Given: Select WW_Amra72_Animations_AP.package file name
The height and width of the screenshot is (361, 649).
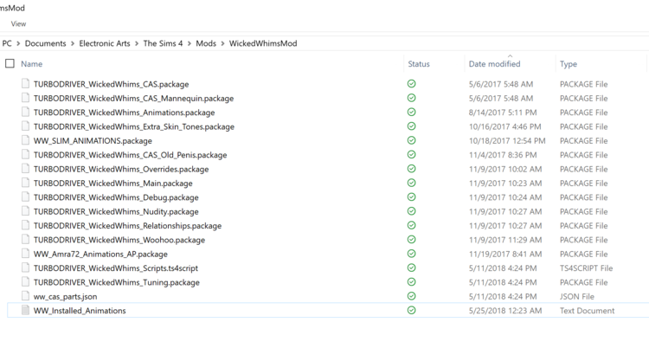Looking at the screenshot, I should 100,254.
